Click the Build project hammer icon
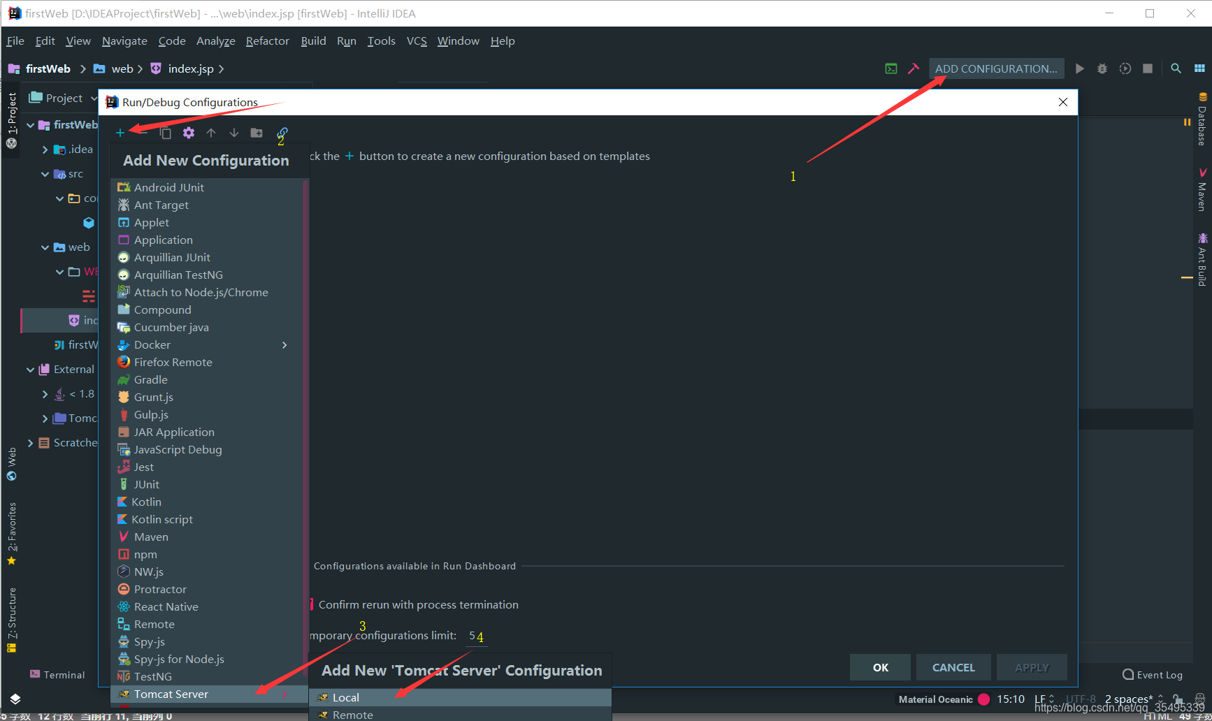 (x=914, y=68)
